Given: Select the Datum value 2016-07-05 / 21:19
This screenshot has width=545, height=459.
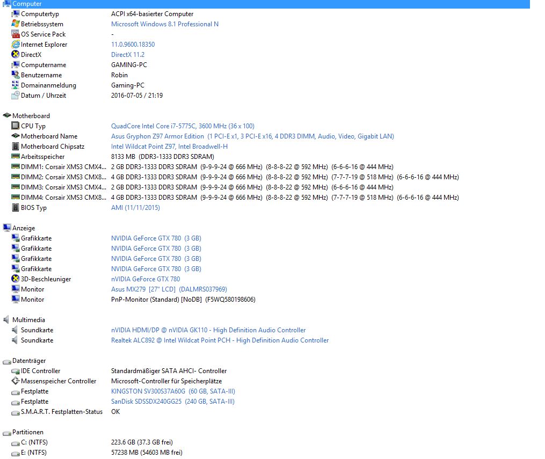Looking at the screenshot, I should click(136, 95).
